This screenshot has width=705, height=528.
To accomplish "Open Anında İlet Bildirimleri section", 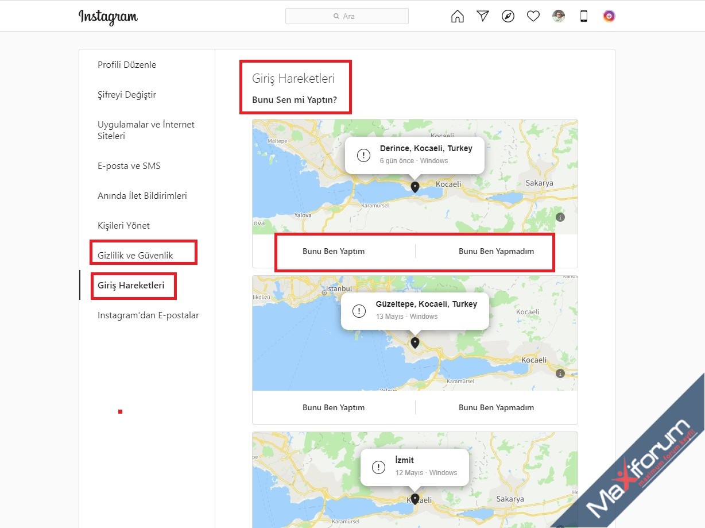I will pos(142,196).
